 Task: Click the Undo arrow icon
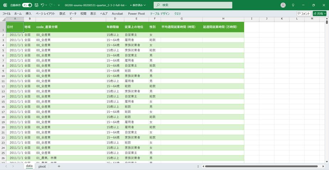click(42, 5)
